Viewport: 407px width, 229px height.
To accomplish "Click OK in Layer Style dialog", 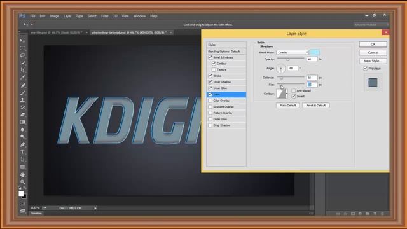I will point(373,44).
